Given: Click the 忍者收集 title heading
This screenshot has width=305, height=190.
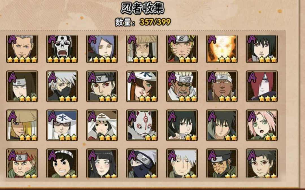Looking at the screenshot, I should (x=143, y=8).
